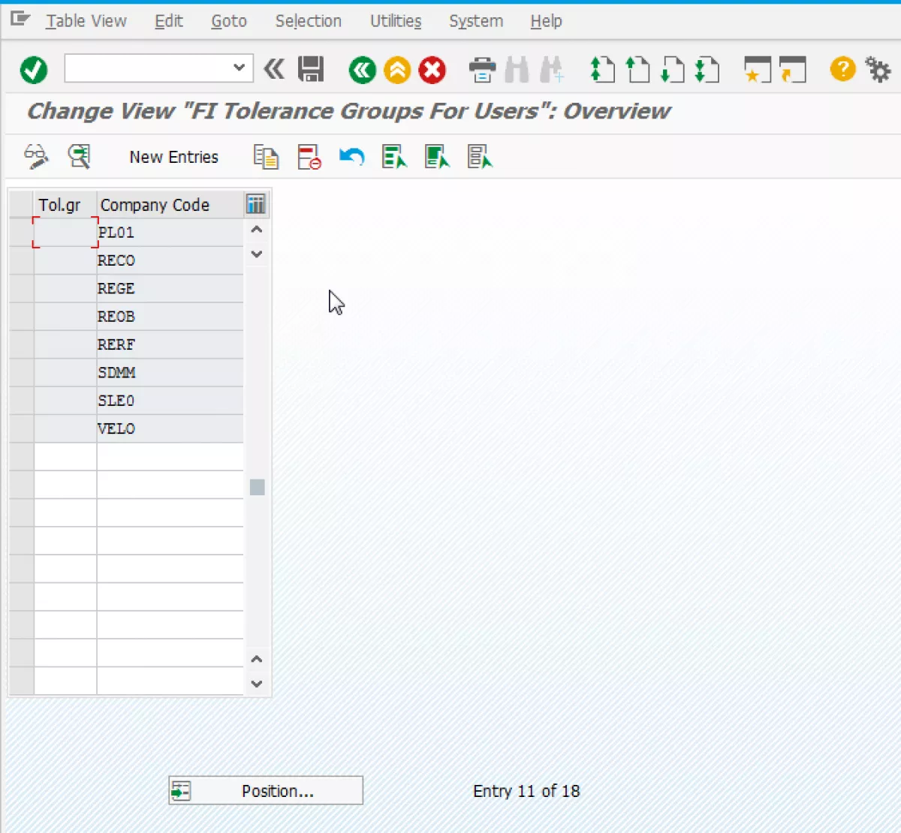Select company code VELO cell
This screenshot has height=833, width=901.
coord(170,429)
